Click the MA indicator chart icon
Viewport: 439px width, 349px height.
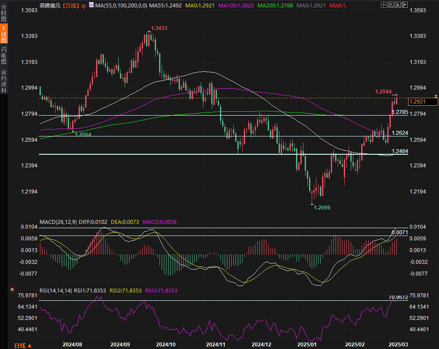click(x=91, y=5)
